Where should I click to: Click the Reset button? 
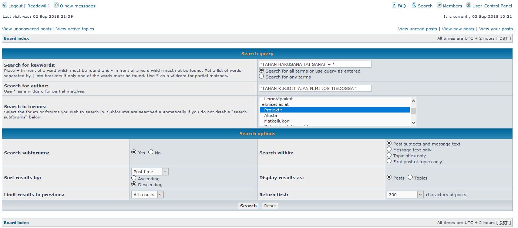[270, 206]
